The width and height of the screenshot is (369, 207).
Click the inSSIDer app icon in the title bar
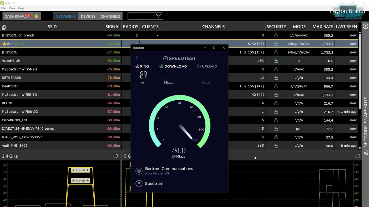click(2, 3)
